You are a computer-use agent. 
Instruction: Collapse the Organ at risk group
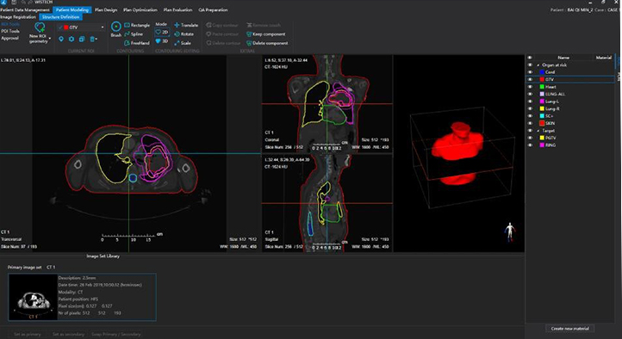pos(538,65)
